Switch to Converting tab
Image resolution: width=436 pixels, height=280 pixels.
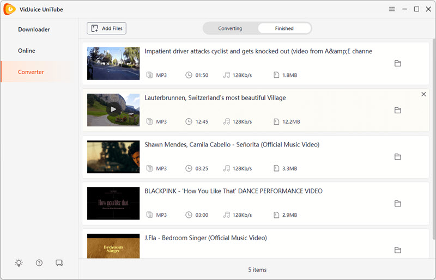[x=230, y=28]
